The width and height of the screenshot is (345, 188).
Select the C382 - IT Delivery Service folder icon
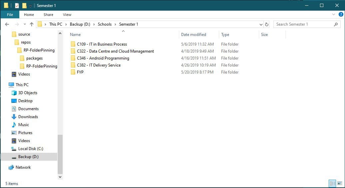point(73,65)
